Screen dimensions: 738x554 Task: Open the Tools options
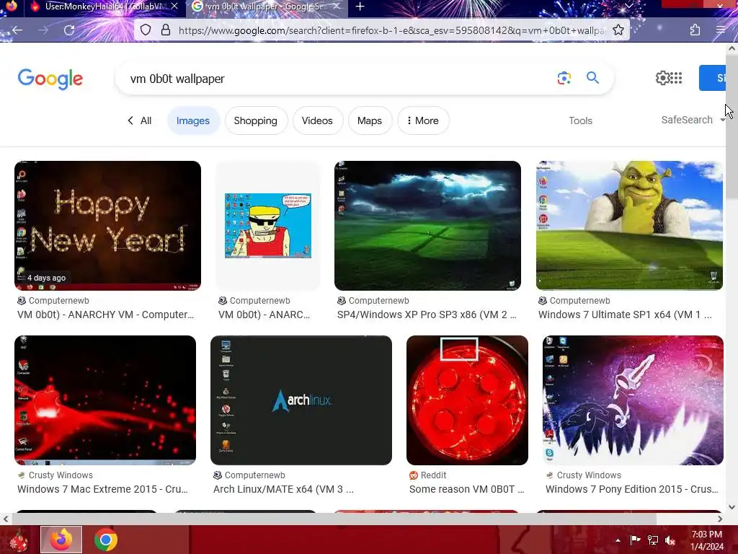(x=580, y=120)
